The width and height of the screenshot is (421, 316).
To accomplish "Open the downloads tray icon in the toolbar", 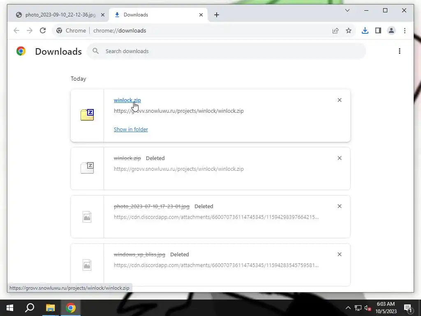I will (x=365, y=30).
